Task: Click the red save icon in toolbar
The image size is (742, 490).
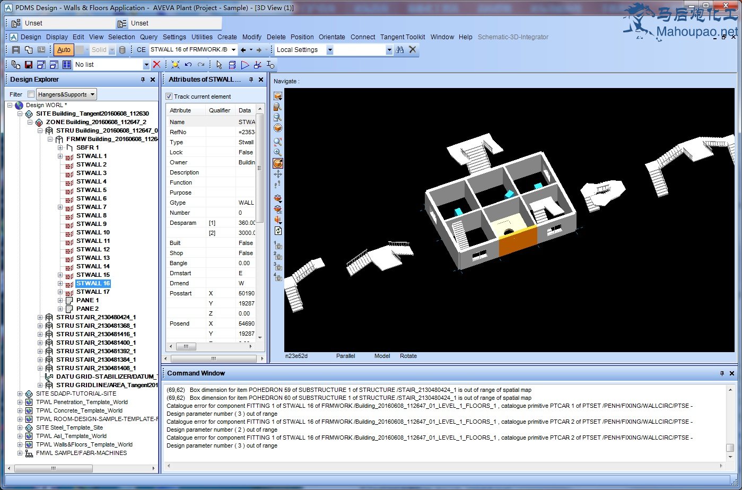Action: [x=29, y=65]
